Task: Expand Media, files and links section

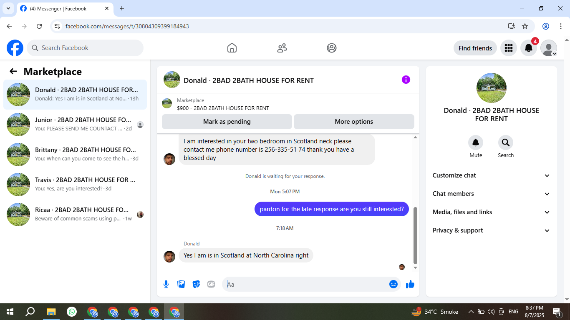Action: (492, 212)
